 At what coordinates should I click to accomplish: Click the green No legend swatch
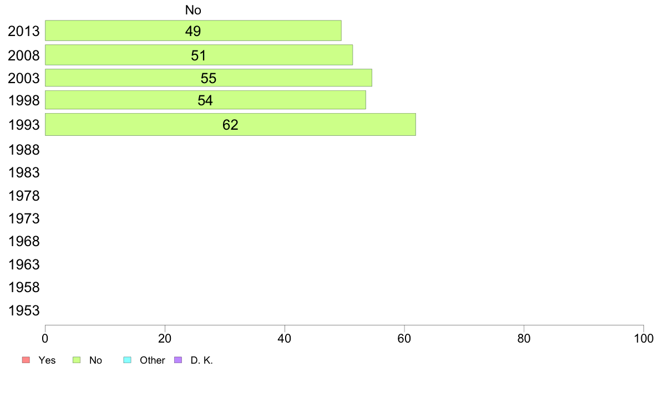(77, 360)
